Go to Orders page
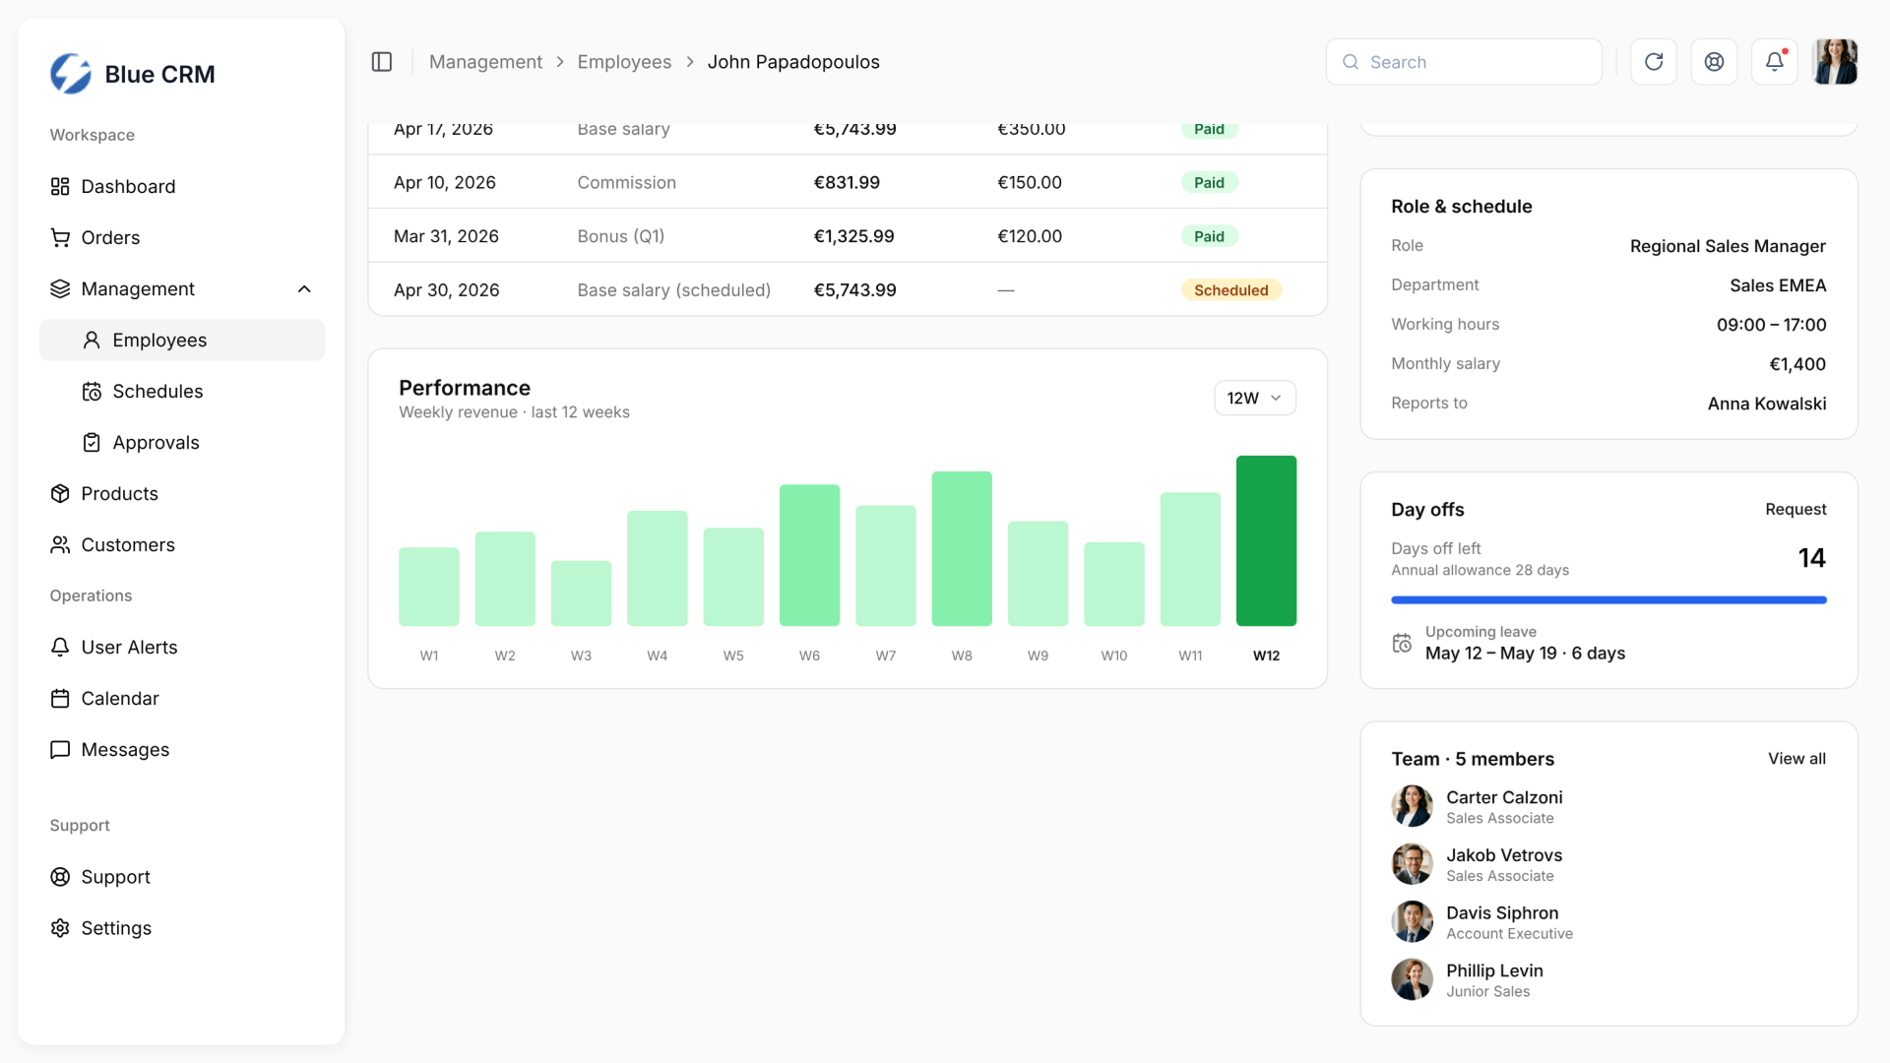 coord(182,237)
